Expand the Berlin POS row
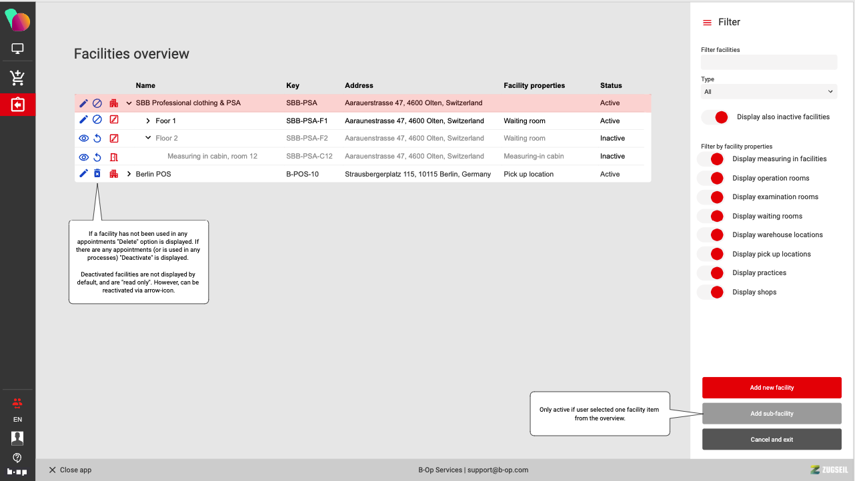Image resolution: width=855 pixels, height=481 pixels. [129, 174]
